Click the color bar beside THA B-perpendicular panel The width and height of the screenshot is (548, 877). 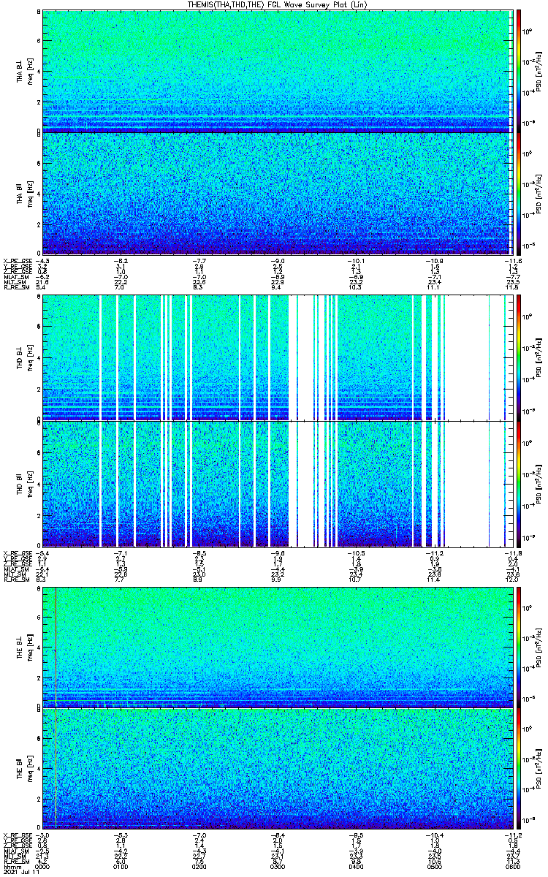pos(519,70)
